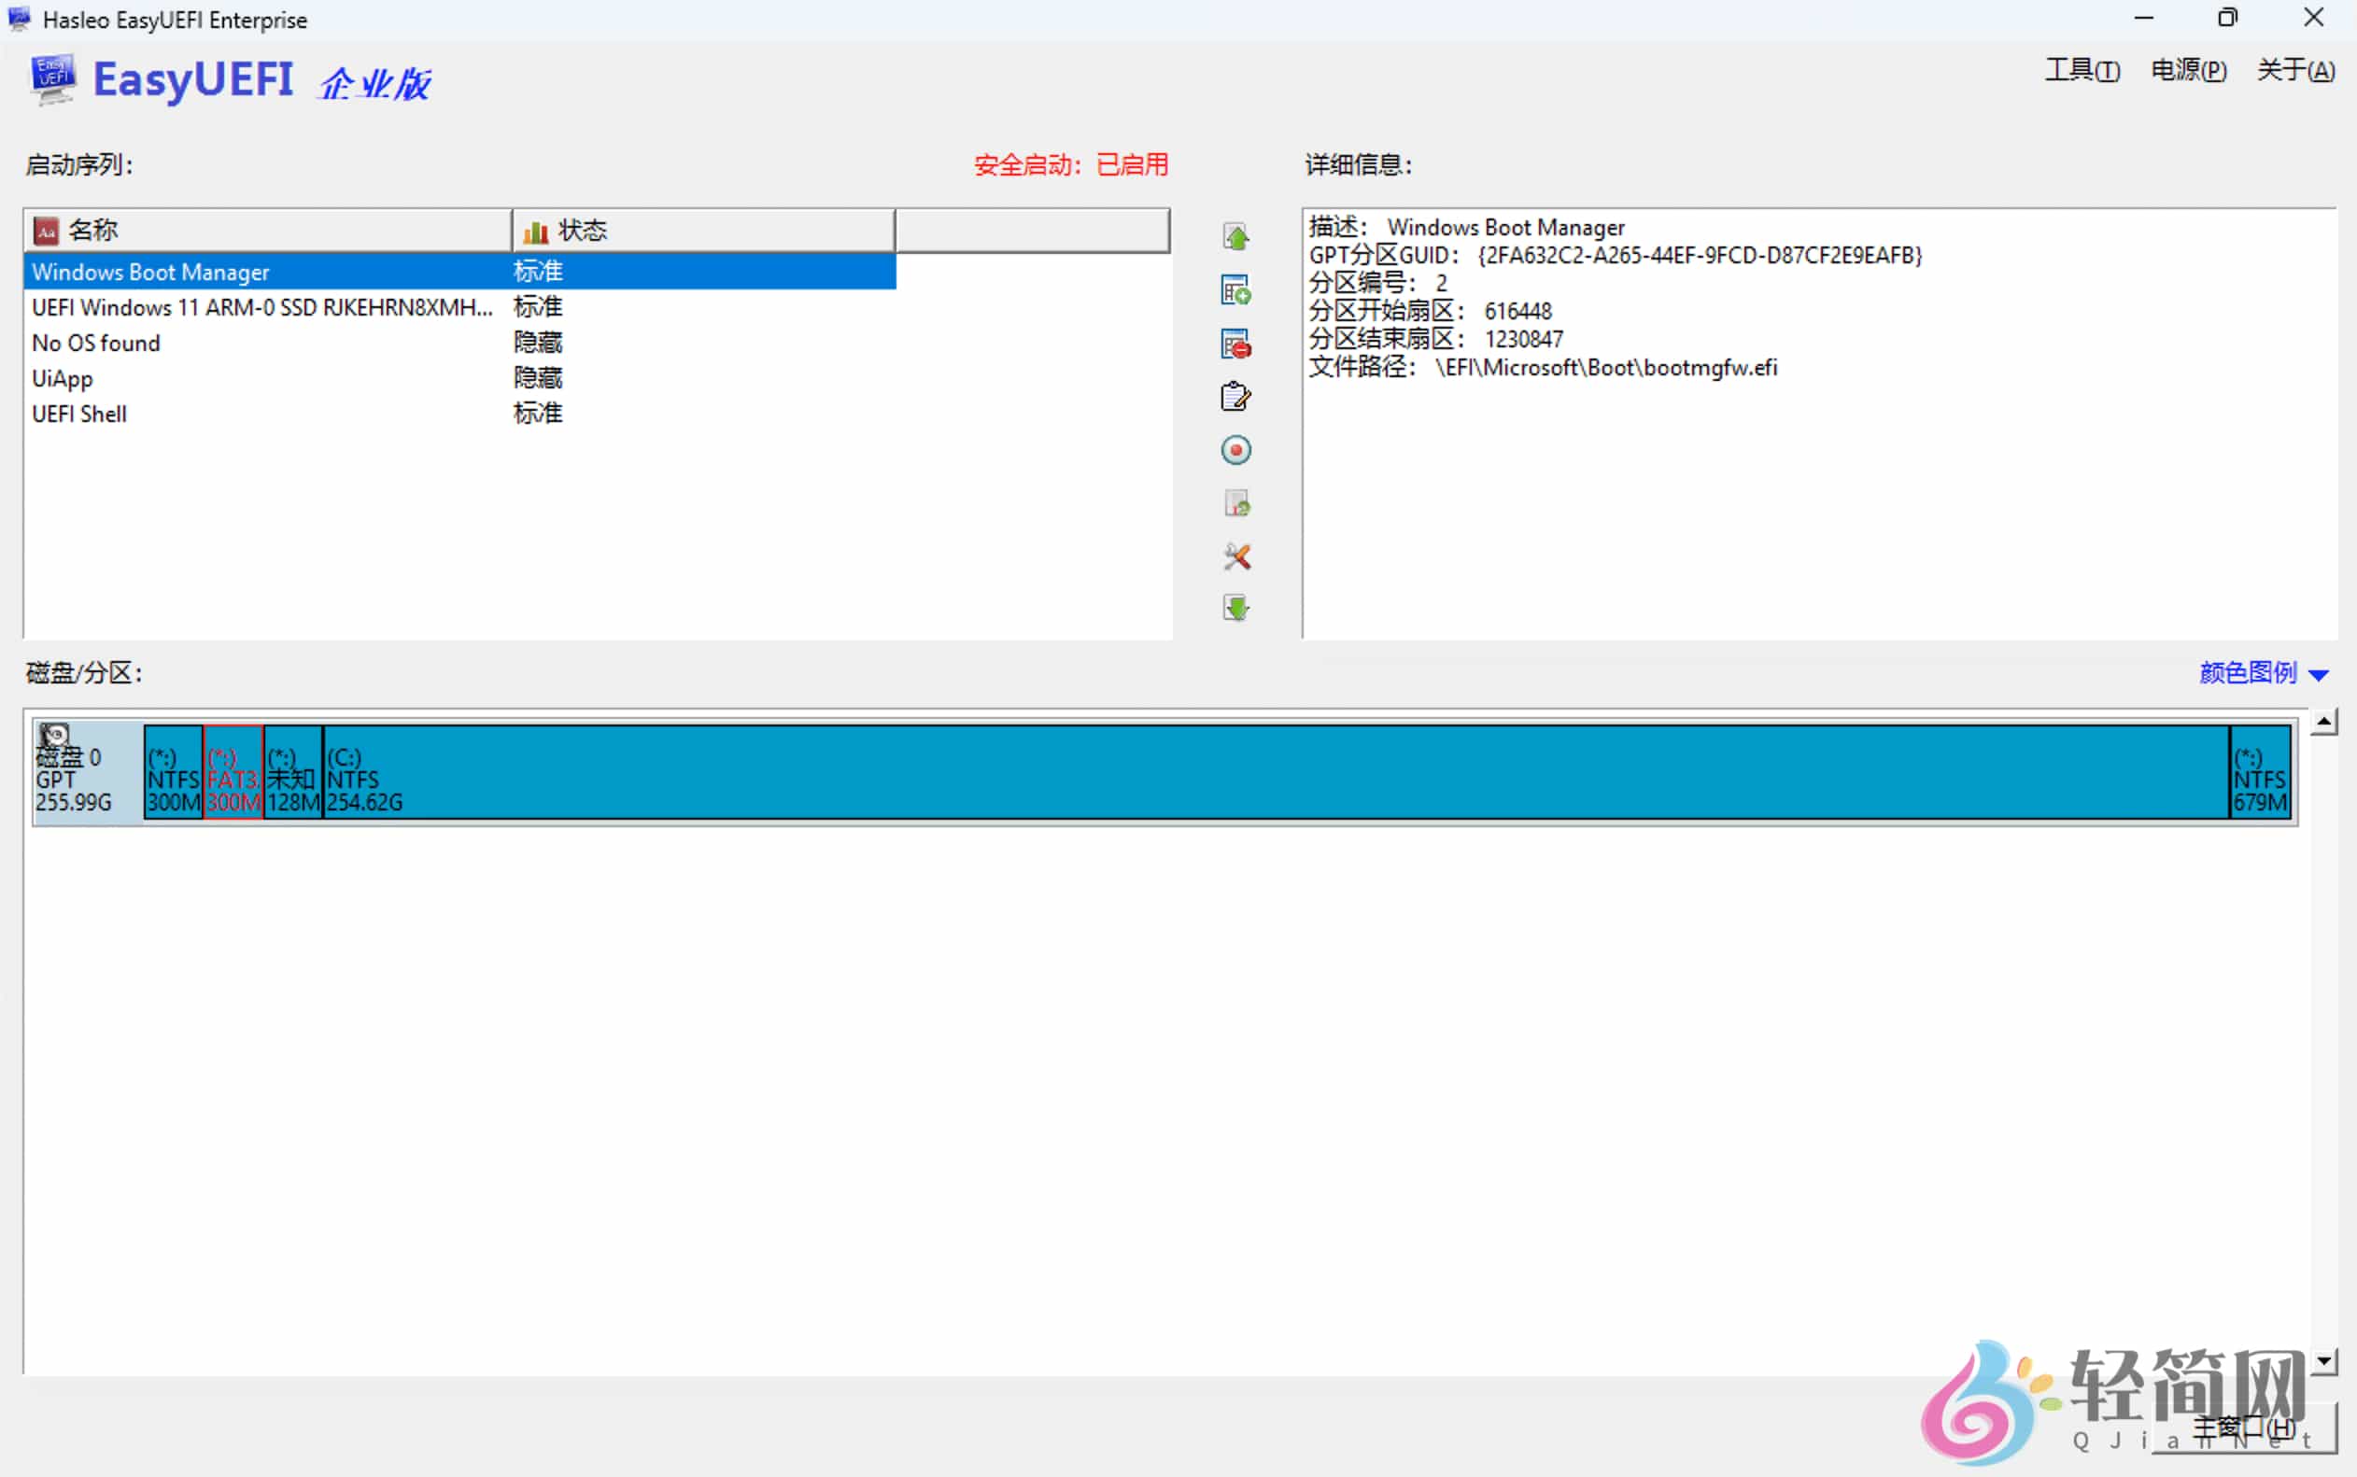Click the 分区开始扇区: 616448 detail line
Viewport: 2357px width, 1477px height.
pos(1430,311)
